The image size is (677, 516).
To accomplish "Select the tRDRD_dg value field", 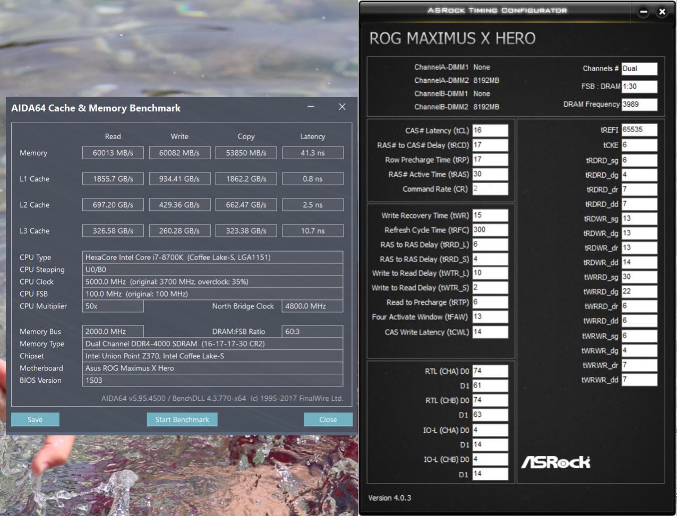I will click(639, 175).
